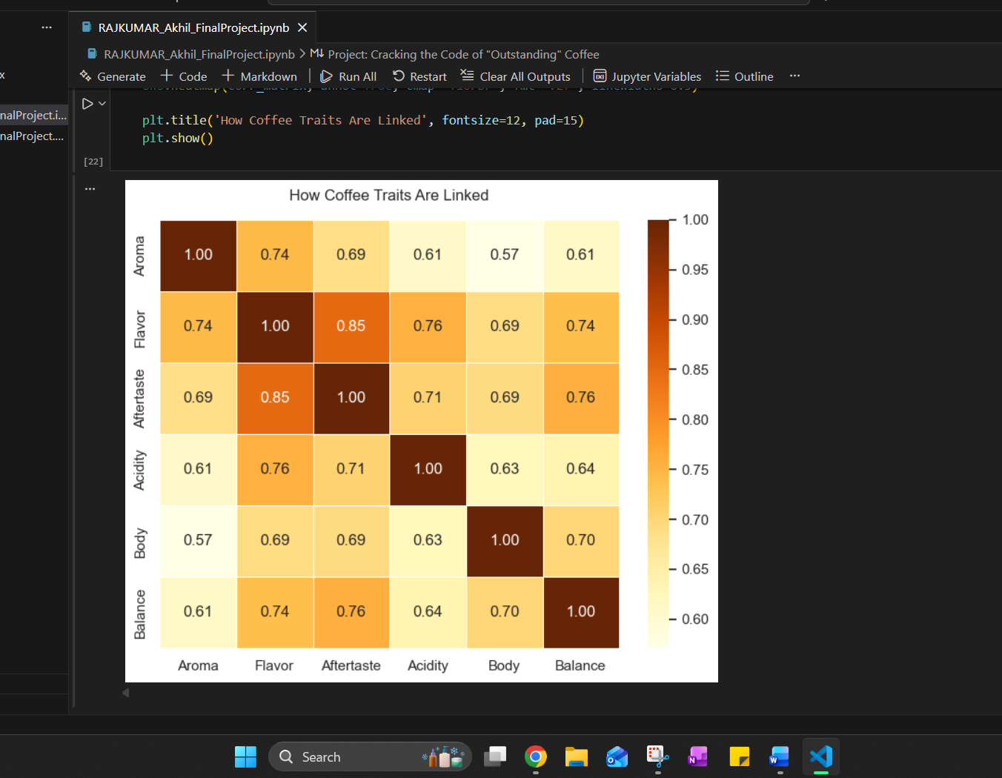The height and width of the screenshot is (778, 1002).
Task: Click the heatmap colorbar legend
Action: pos(658,433)
